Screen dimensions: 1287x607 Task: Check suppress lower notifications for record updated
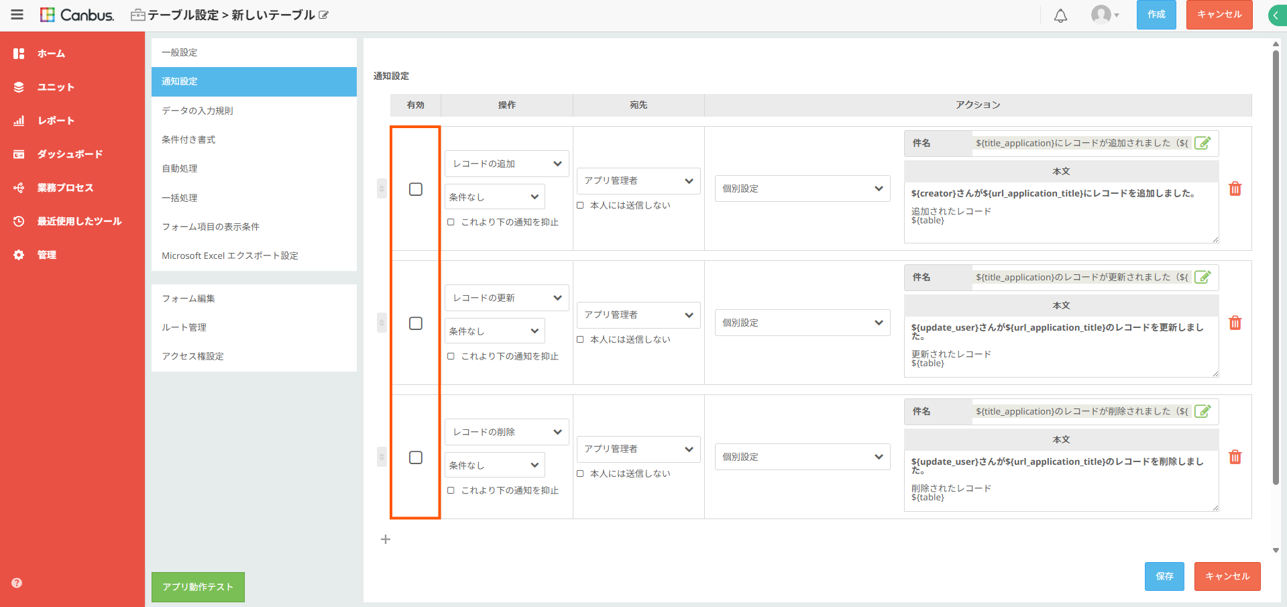(x=451, y=356)
